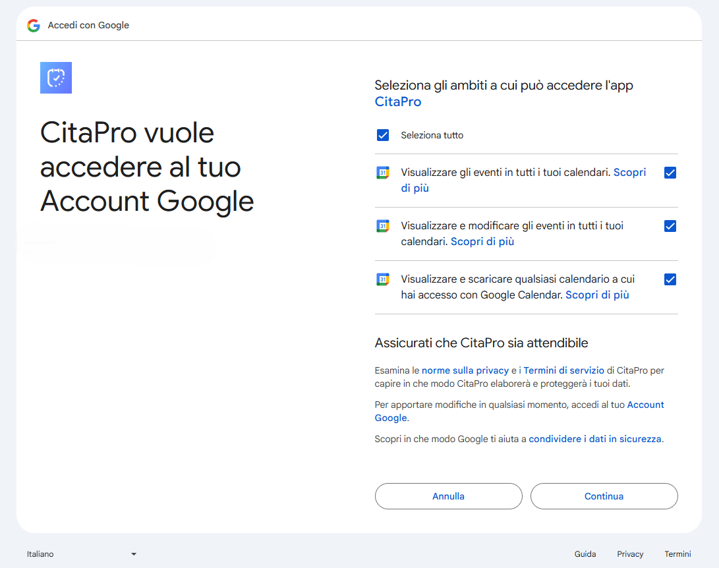
Task: Open 'Scopri di più' for editing events
Action: [482, 242]
